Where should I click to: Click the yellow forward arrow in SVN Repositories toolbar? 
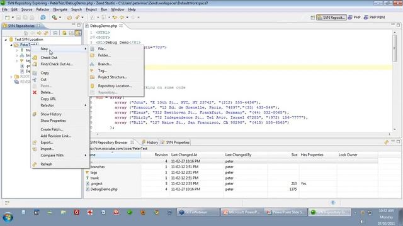click(39, 33)
